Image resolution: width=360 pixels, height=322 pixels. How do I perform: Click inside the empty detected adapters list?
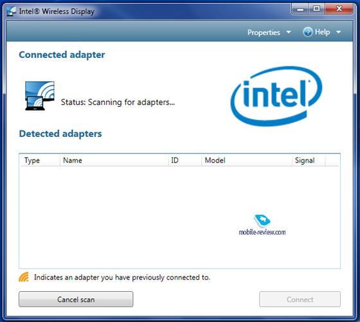tap(179, 217)
